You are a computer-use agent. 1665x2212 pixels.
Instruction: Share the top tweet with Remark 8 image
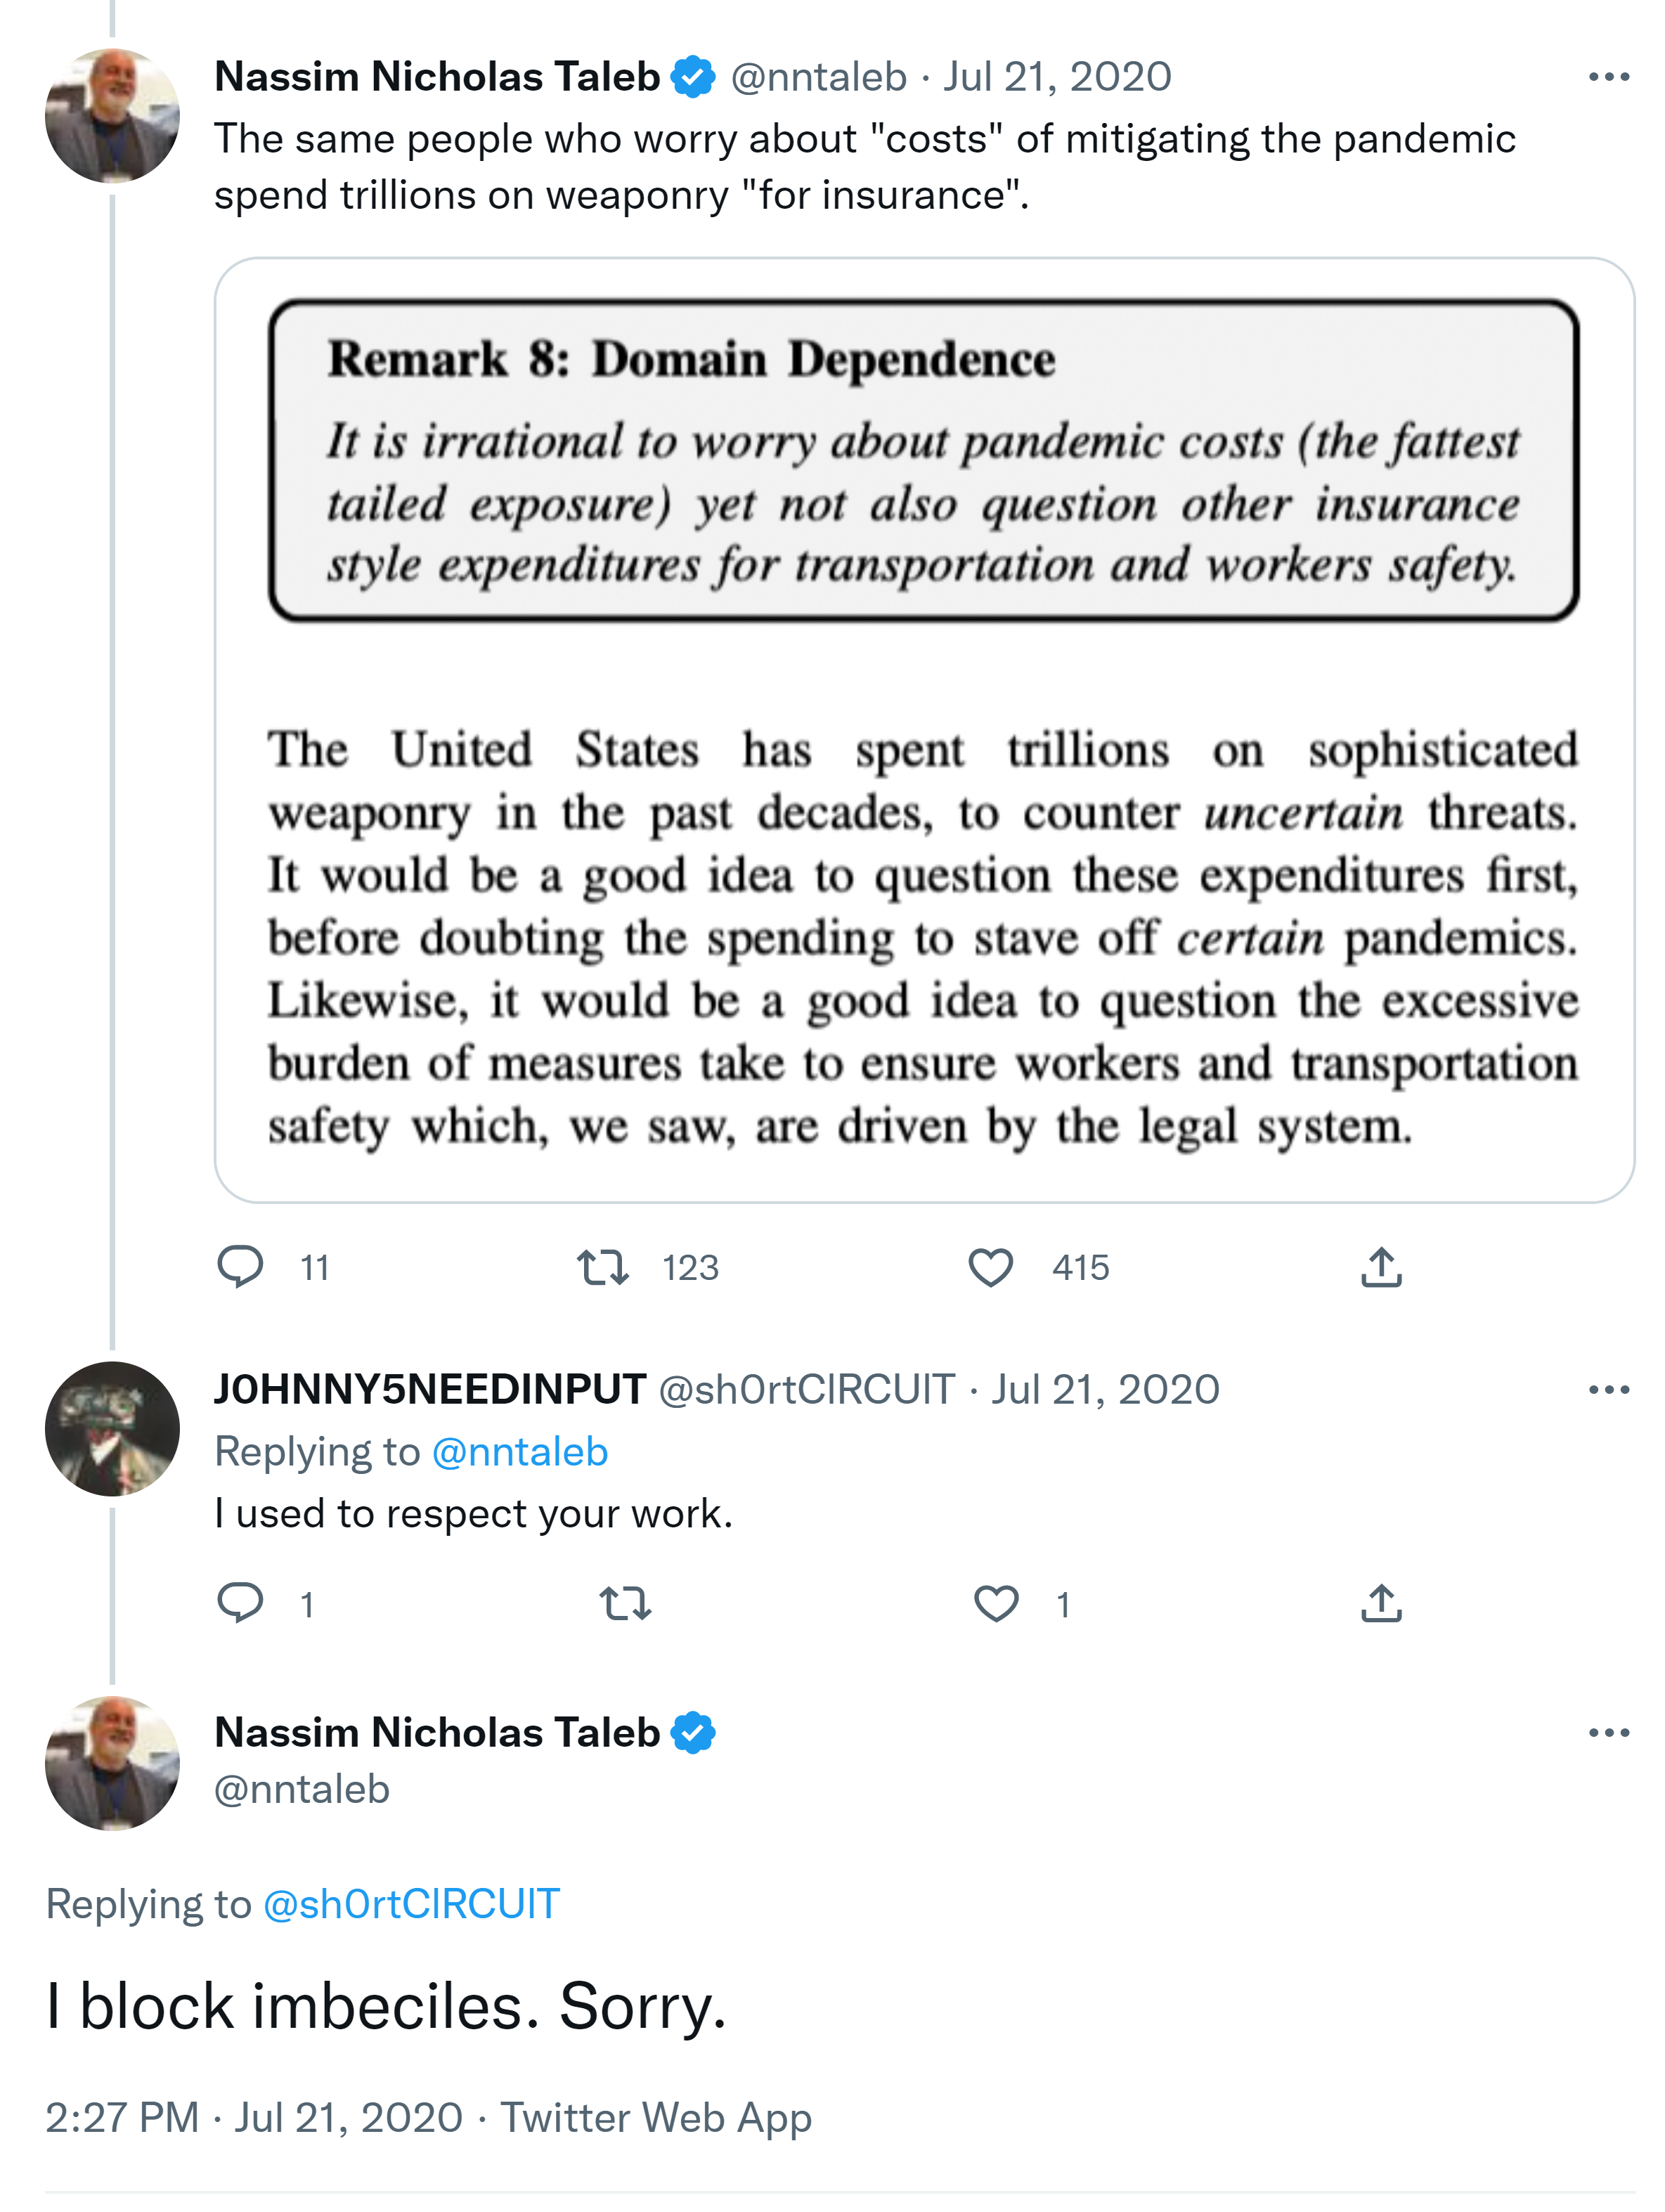click(x=1381, y=1266)
